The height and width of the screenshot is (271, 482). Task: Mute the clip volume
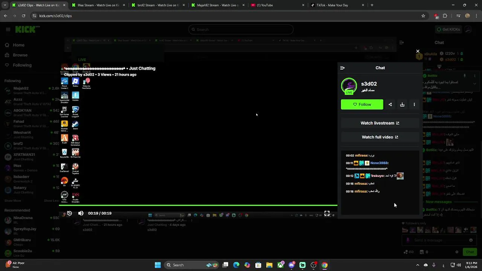[x=81, y=213]
